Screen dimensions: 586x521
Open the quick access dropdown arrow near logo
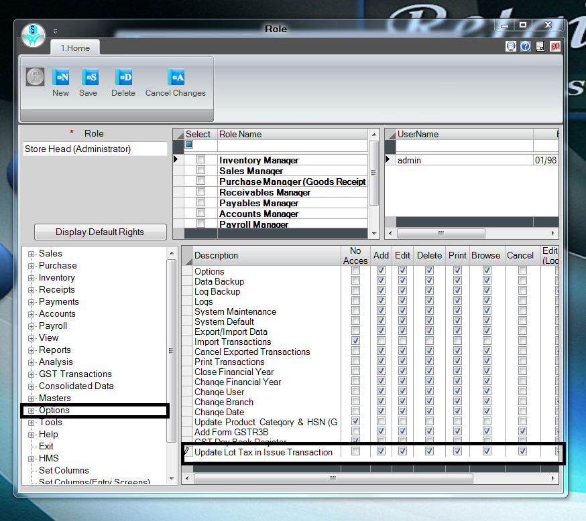(55, 31)
